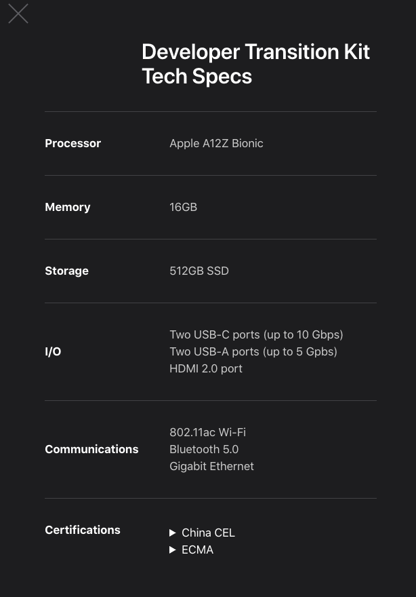Expand the ECMA disclosure triangle
Viewport: 416px width, 597px height.
click(x=173, y=550)
